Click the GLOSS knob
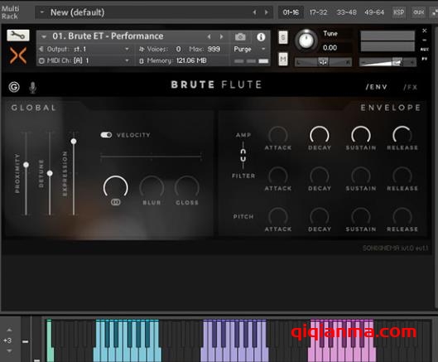Screen dimensions: 438x362 coord(187,186)
